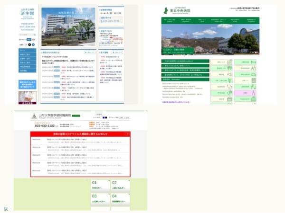Click the green 最新情報 Information header bar

tap(185, 80)
